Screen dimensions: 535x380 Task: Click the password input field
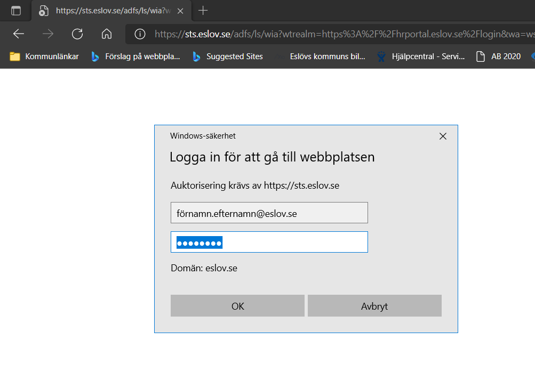[269, 242]
